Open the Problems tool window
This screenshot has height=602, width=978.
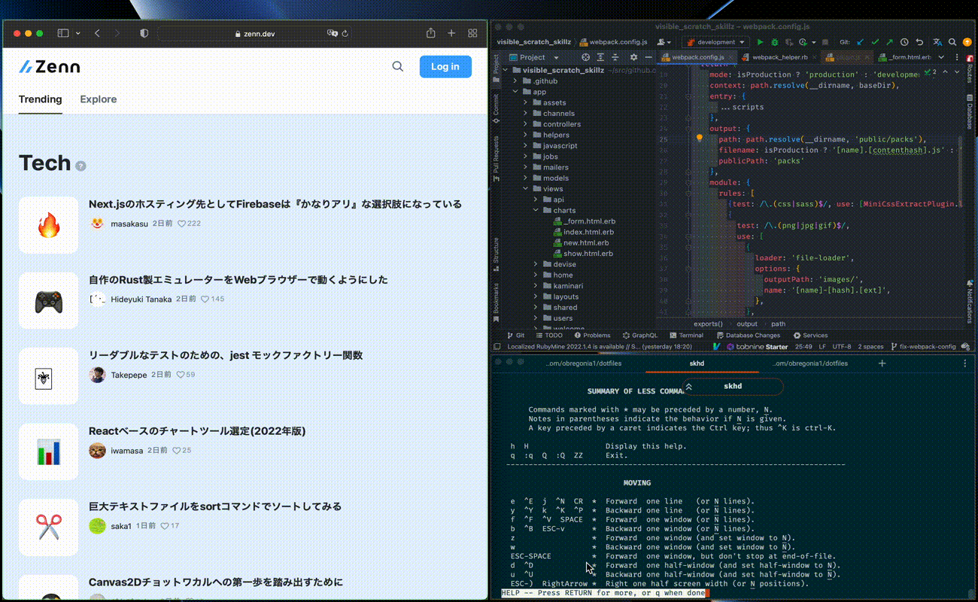coord(592,336)
